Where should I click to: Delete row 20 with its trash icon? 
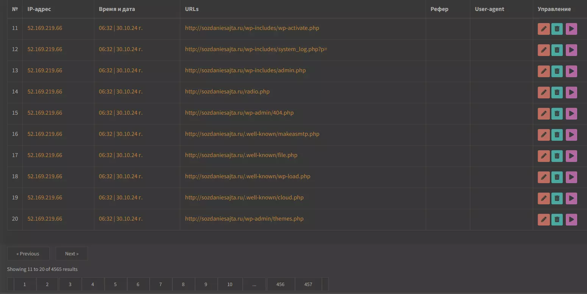[557, 219]
